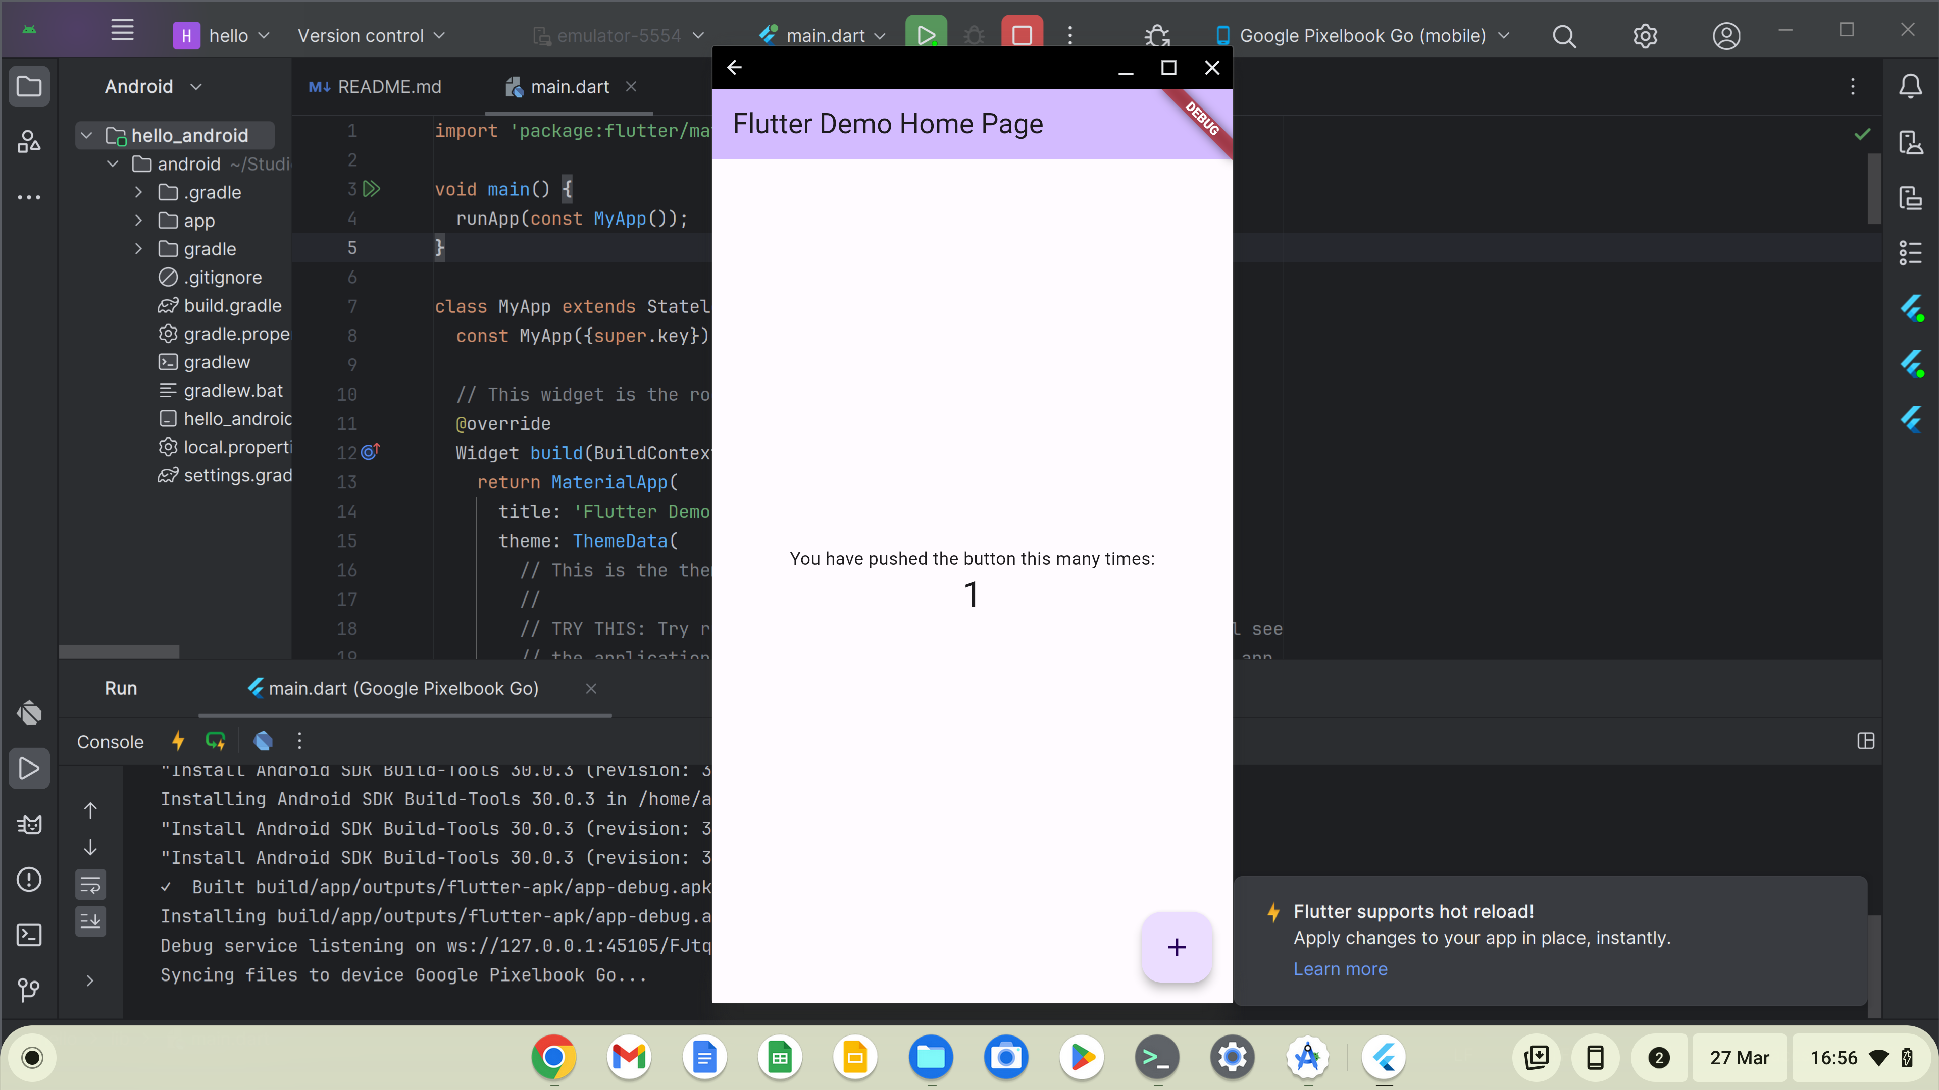The width and height of the screenshot is (1939, 1090).
Task: Trigger hot reload from the Console toolbar
Action: pos(178,742)
